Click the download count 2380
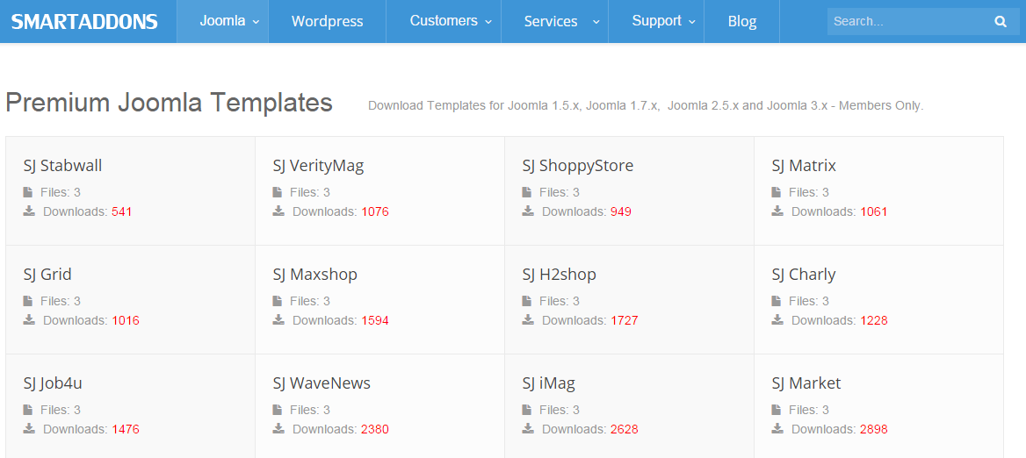This screenshot has width=1026, height=458. 375,429
